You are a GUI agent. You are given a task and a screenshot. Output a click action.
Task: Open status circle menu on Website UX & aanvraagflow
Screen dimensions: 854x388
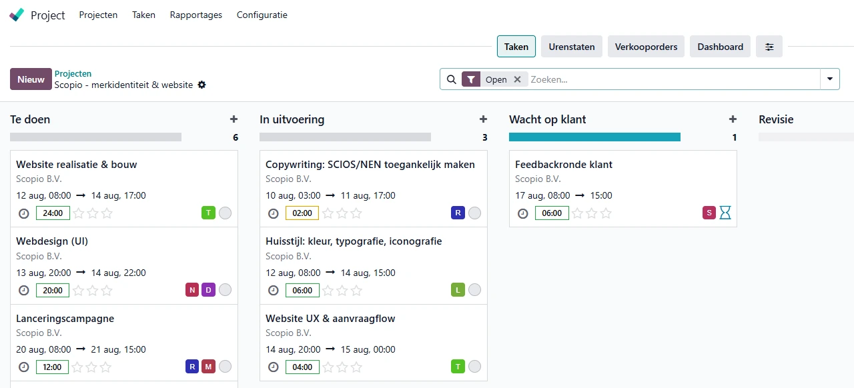[474, 367]
